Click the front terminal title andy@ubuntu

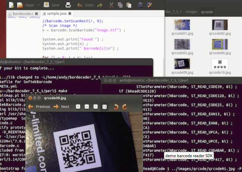(153, 80)
